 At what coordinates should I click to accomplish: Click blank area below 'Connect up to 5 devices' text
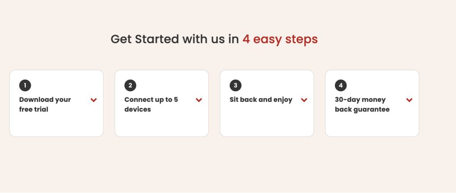(161, 125)
